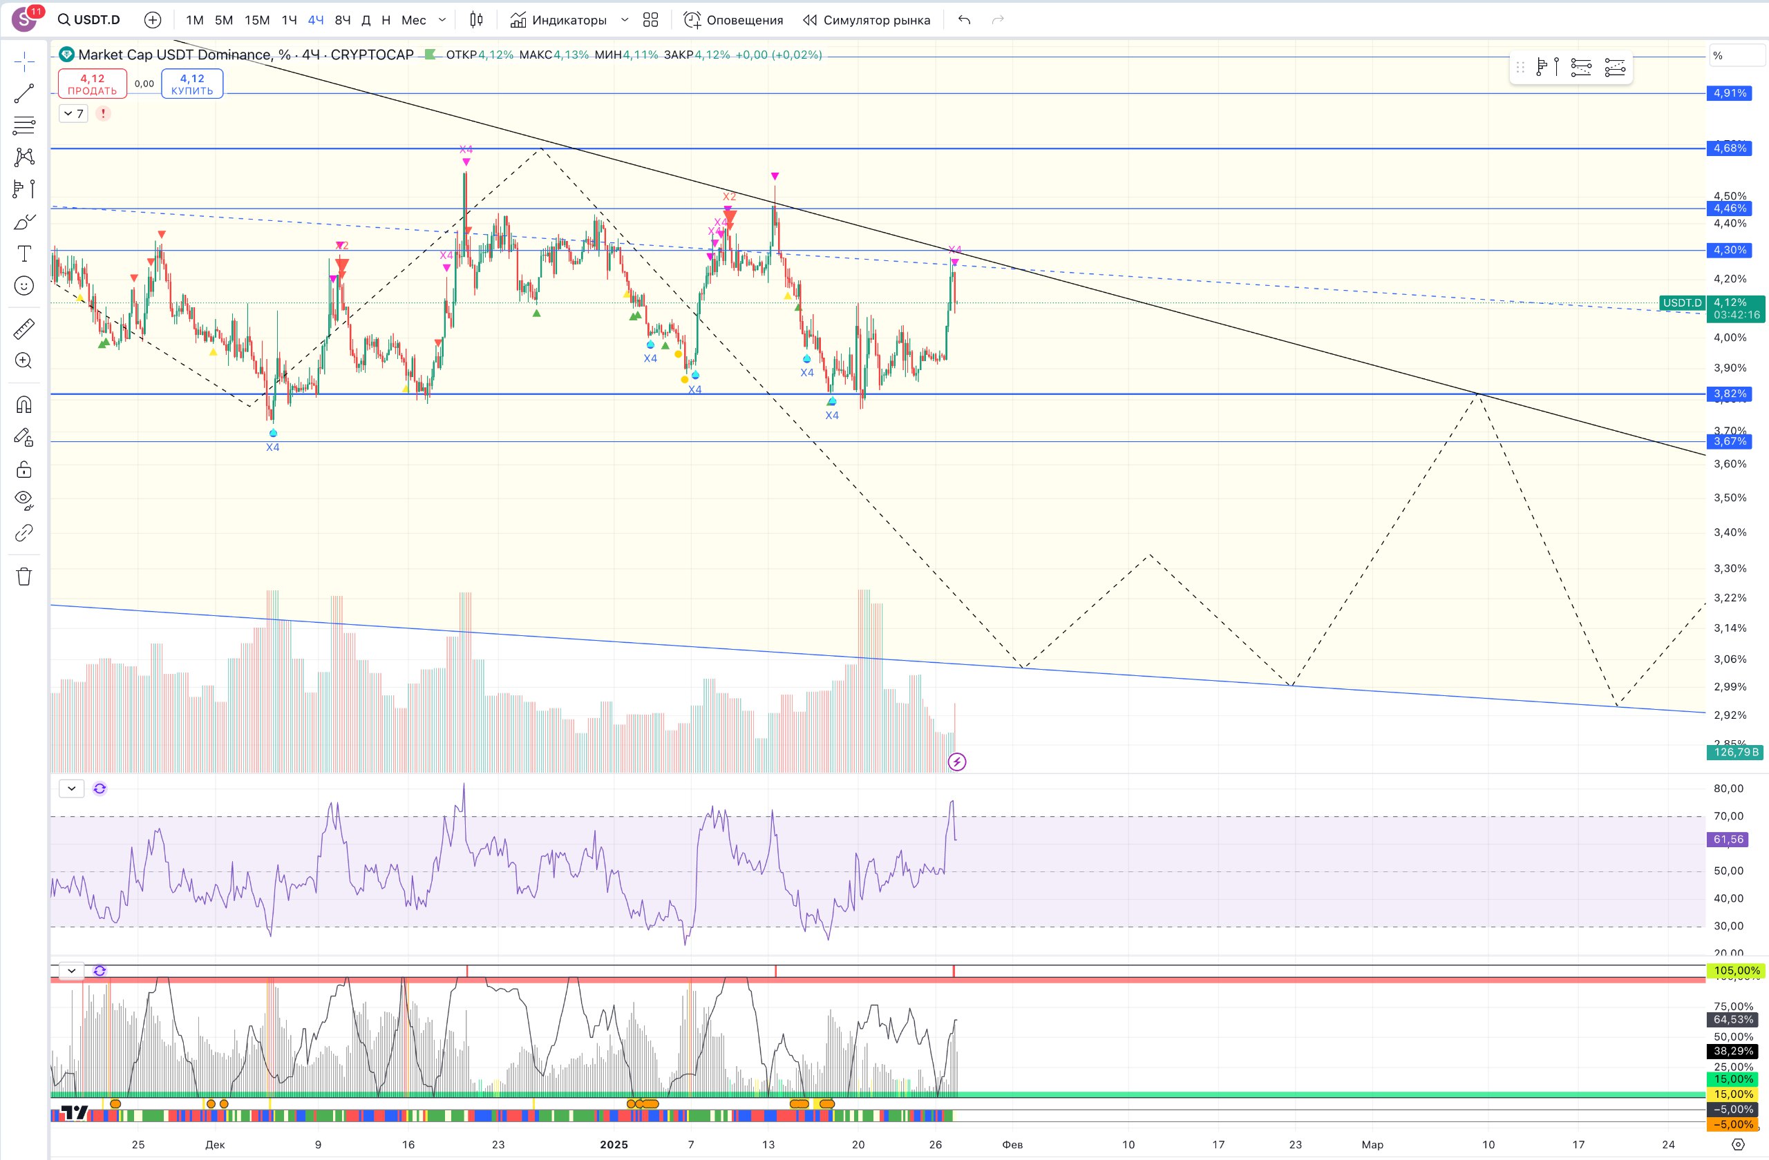
Task: Click the trash icon to remove drawings
Action: (x=23, y=577)
